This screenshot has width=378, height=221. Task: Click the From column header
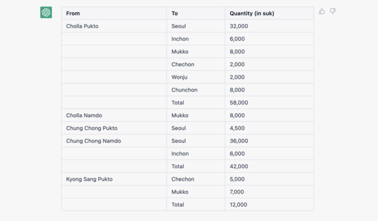(73, 13)
